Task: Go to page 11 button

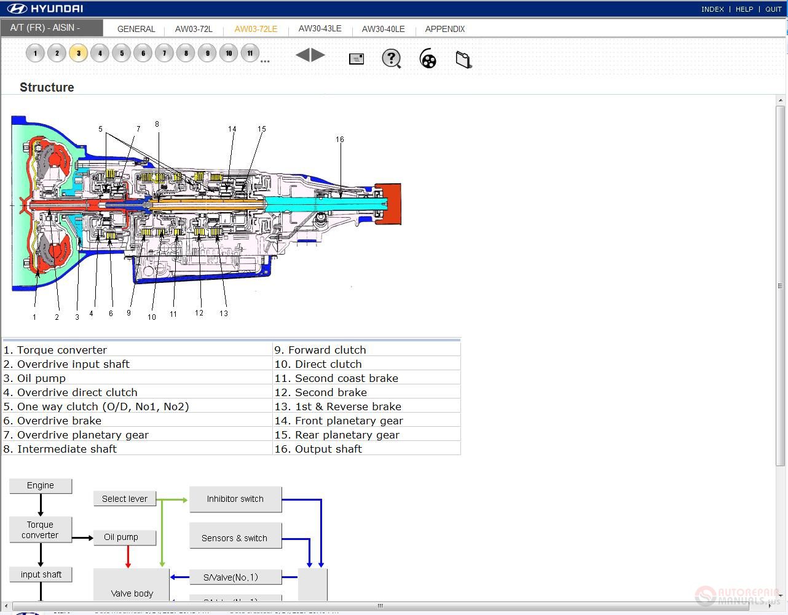Action: pyautogui.click(x=250, y=54)
